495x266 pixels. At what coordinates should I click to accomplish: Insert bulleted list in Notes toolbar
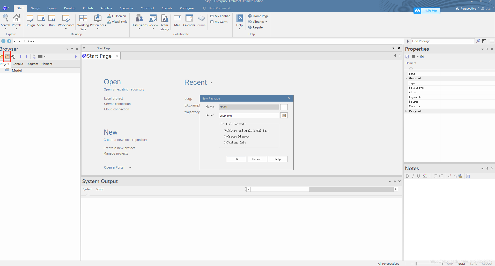tap(435, 176)
